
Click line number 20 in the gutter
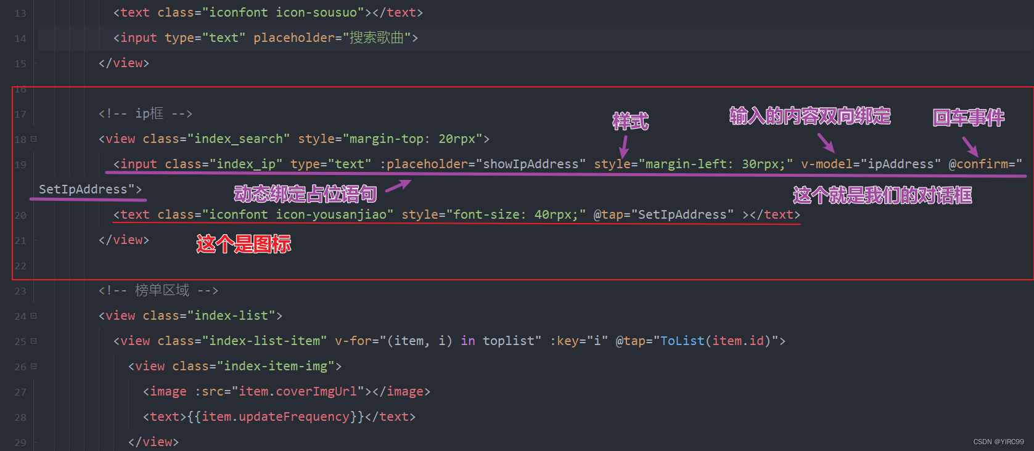tap(20, 215)
